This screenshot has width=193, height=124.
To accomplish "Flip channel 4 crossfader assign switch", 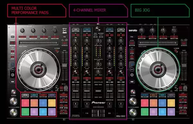I will 121,103.
